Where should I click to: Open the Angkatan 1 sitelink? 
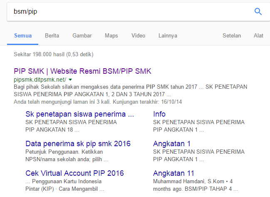coord(172,144)
